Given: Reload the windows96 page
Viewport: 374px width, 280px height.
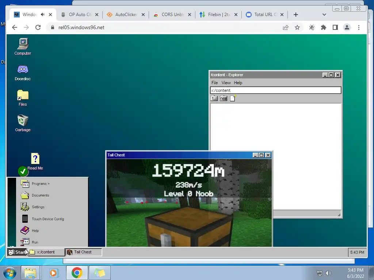Looking at the screenshot, I should point(38,27).
